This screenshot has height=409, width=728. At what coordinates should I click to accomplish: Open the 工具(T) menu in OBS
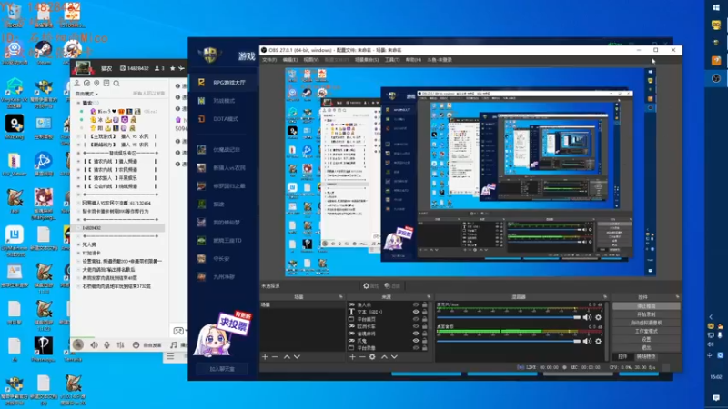click(392, 60)
